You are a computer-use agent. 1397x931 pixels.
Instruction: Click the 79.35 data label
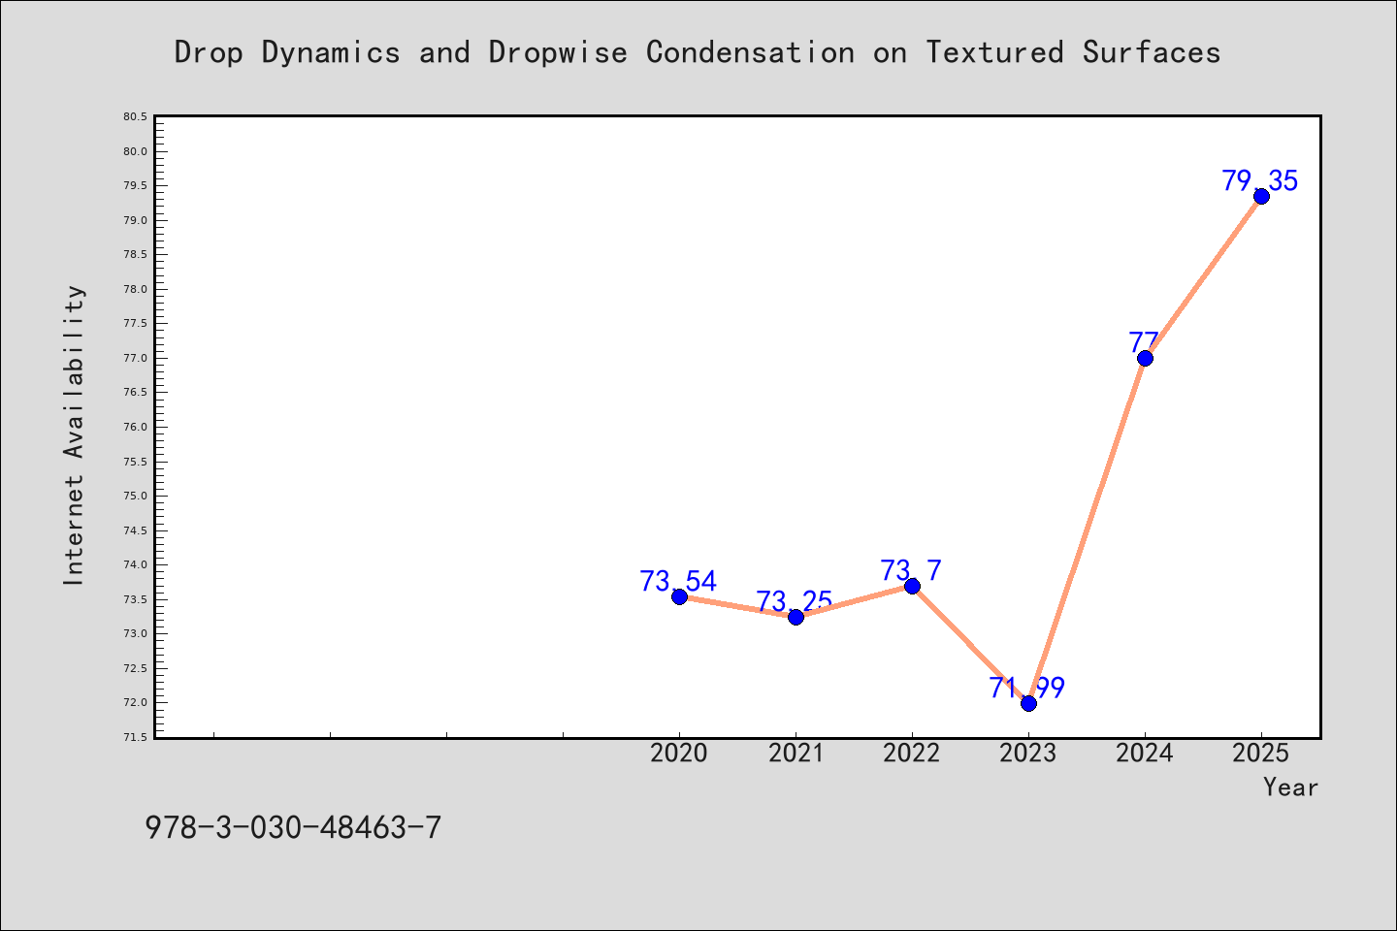click(1260, 180)
